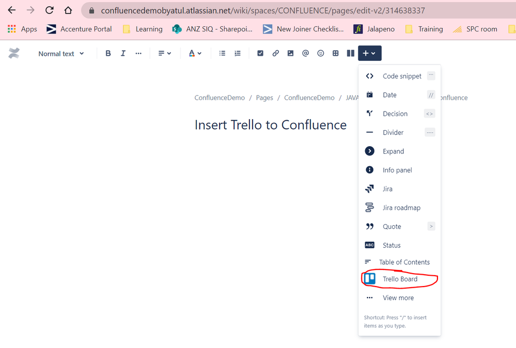This screenshot has height=348, width=516.
Task: Toggle the plus Insert menu button
Action: [x=369, y=53]
